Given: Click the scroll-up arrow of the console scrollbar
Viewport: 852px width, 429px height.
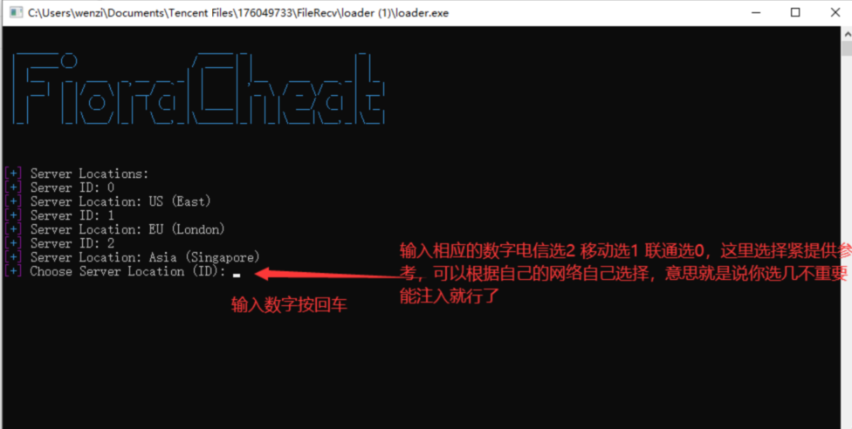Looking at the screenshot, I should (x=846, y=34).
